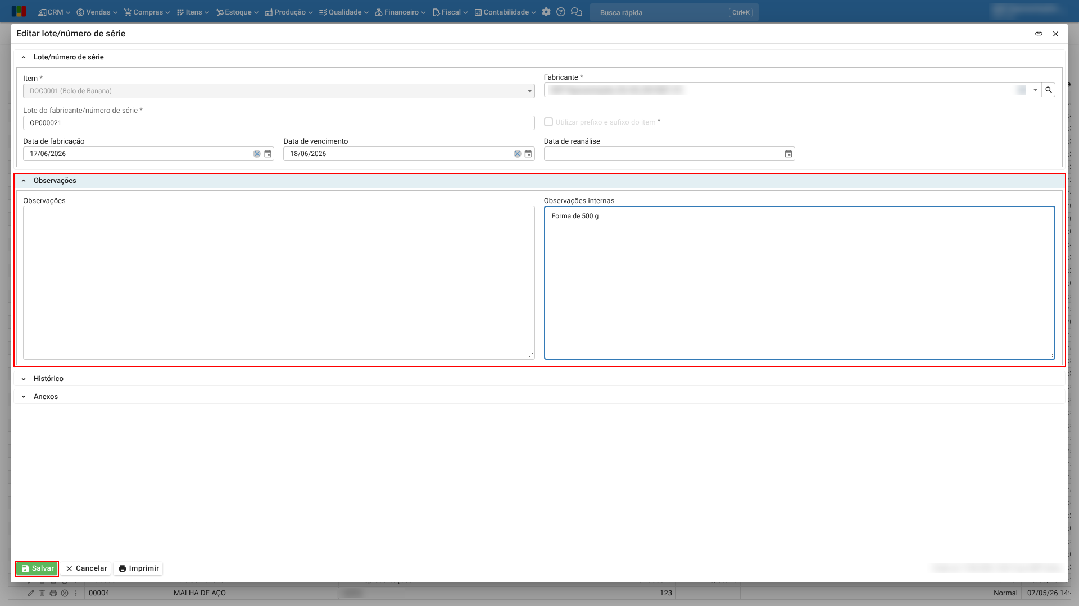Open the CRM menu
This screenshot has width=1079, height=606.
pos(54,12)
